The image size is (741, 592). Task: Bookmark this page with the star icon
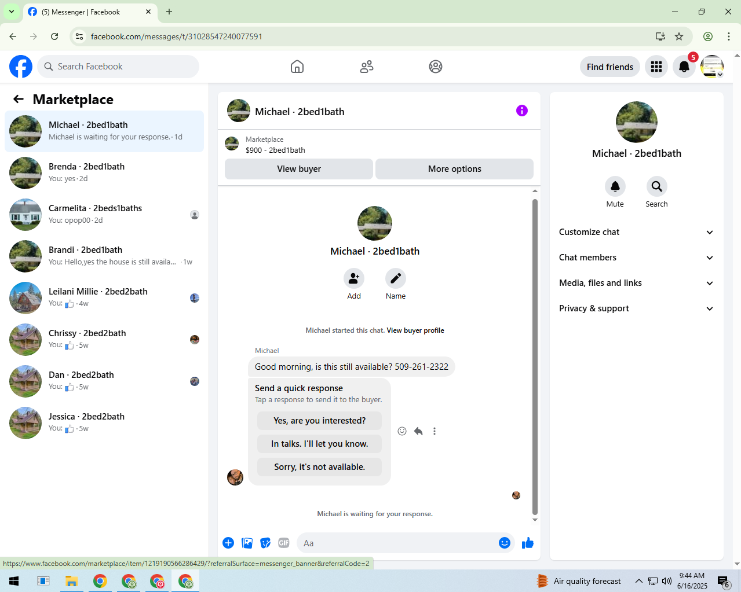click(679, 36)
